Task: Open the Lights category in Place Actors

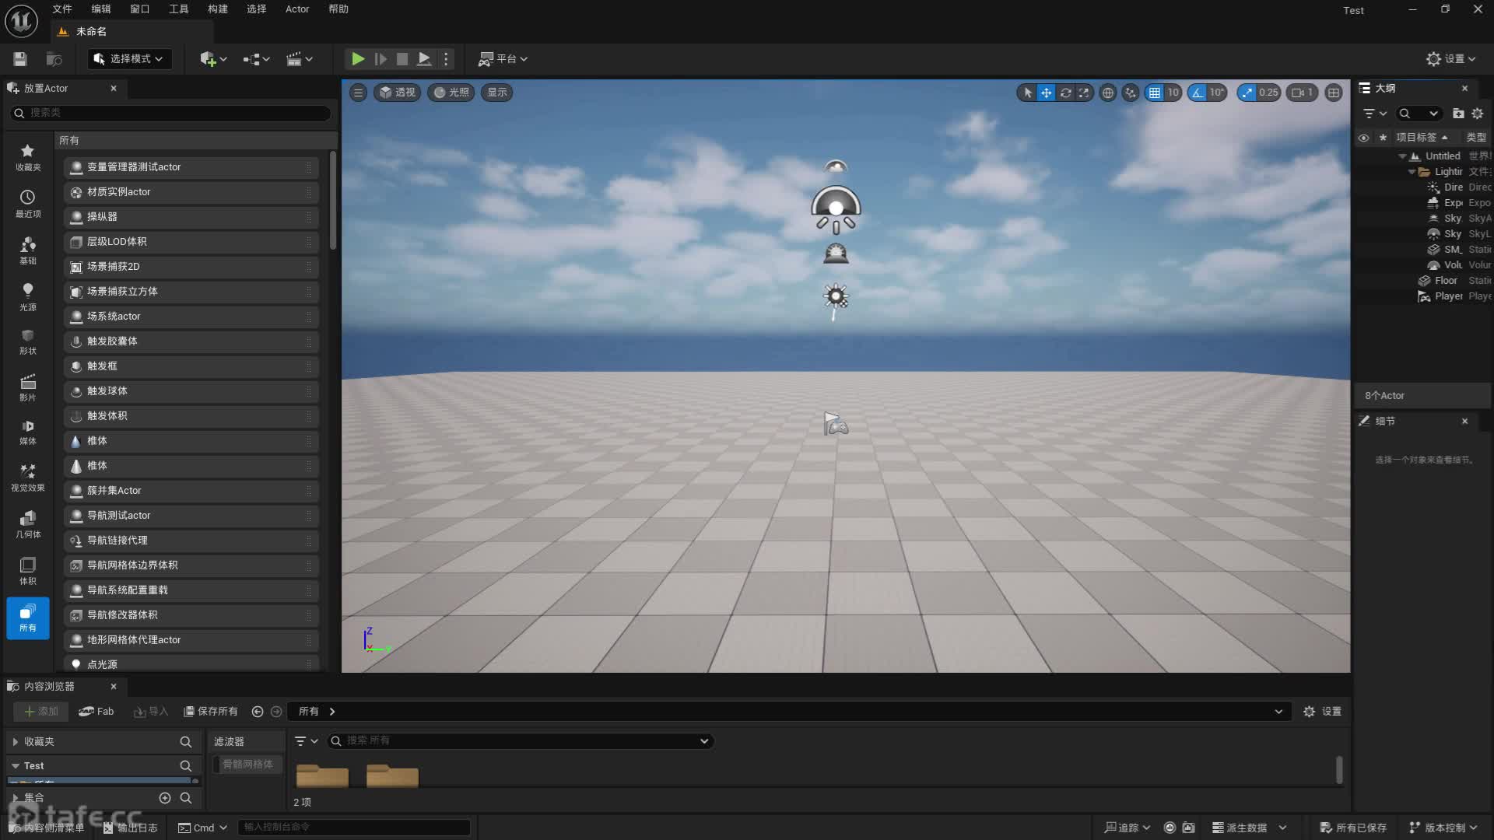Action: click(x=27, y=296)
